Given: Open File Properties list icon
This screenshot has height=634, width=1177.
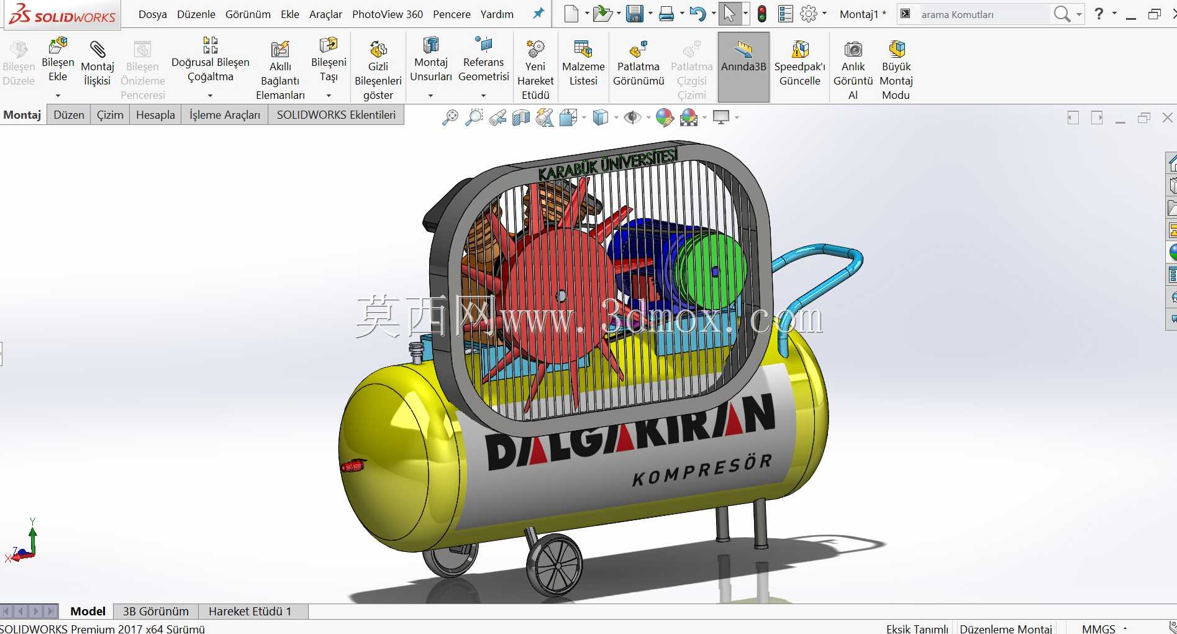Looking at the screenshot, I should pyautogui.click(x=786, y=14).
